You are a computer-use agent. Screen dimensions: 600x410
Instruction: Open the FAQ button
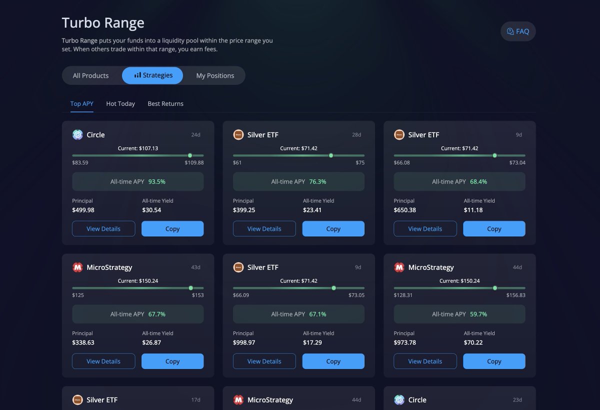pyautogui.click(x=518, y=31)
